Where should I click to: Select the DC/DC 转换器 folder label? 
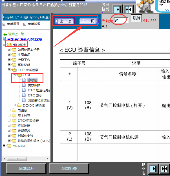34,105
